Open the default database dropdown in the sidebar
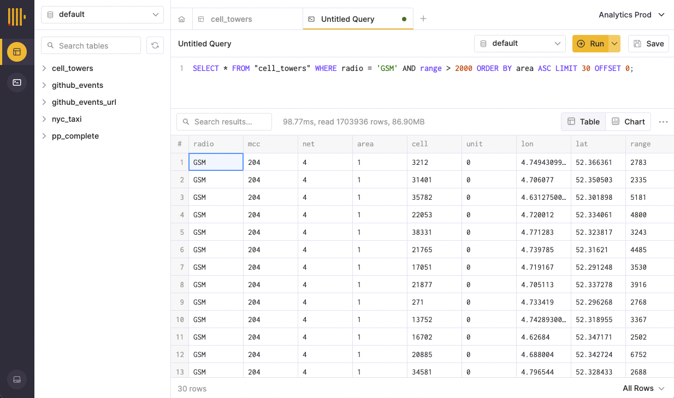Image resolution: width=674 pixels, height=398 pixels. [102, 15]
